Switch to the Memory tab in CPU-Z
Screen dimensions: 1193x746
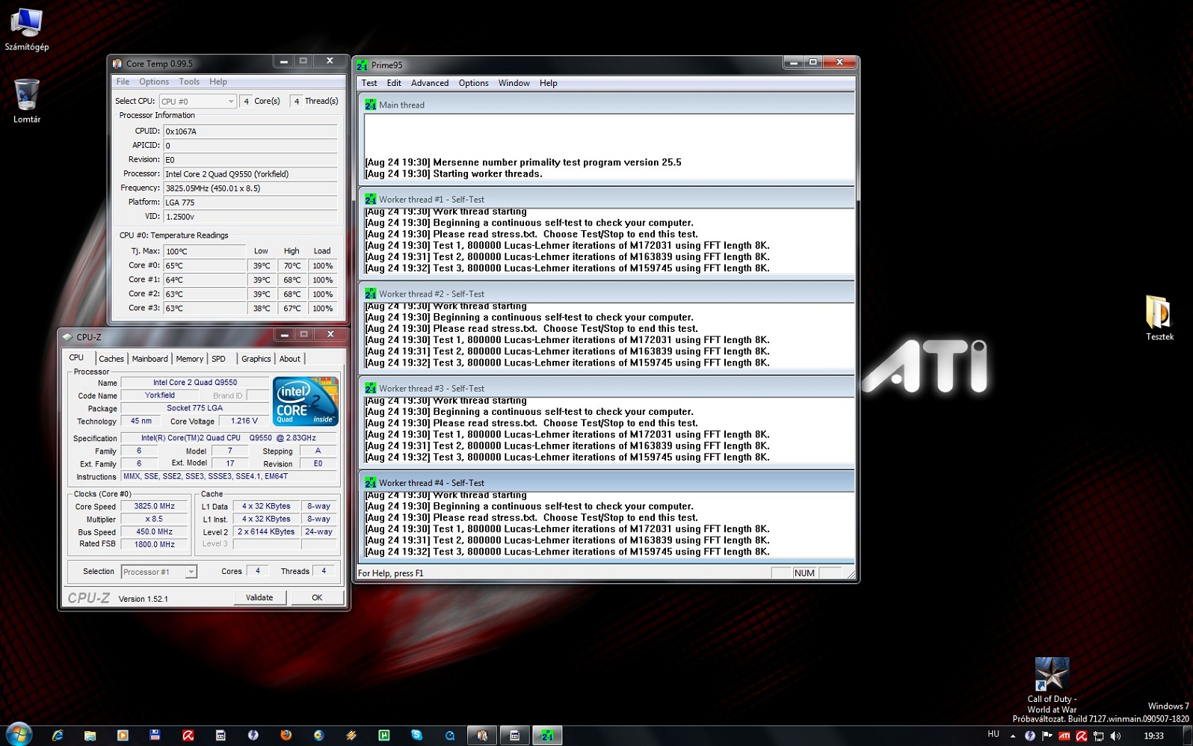click(x=189, y=359)
